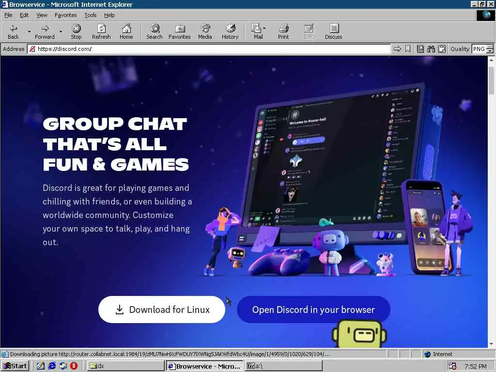Open the Help menu
Image resolution: width=496 pixels, height=372 pixels.
(x=109, y=15)
